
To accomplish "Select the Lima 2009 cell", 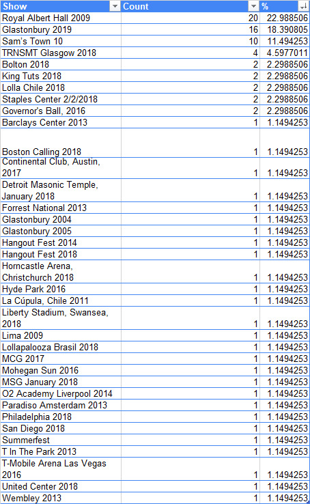I will tap(61, 335).
